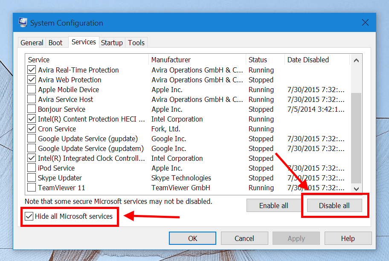Screen dimensions: 389x261
Task: Check Google Update Service (gupdate) checkbox
Action: [x=32, y=139]
